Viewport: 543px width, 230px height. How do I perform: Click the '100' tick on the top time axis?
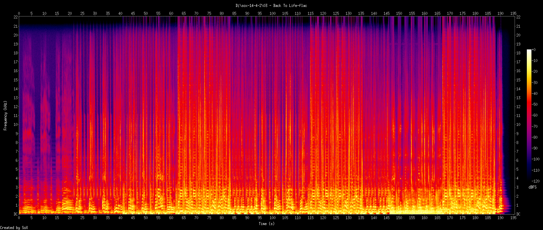tap(272, 14)
